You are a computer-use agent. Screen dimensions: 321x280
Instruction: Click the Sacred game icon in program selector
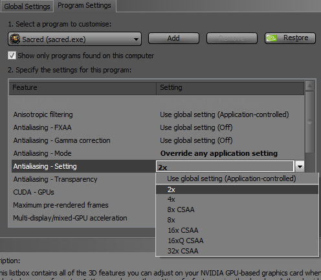click(x=15, y=39)
